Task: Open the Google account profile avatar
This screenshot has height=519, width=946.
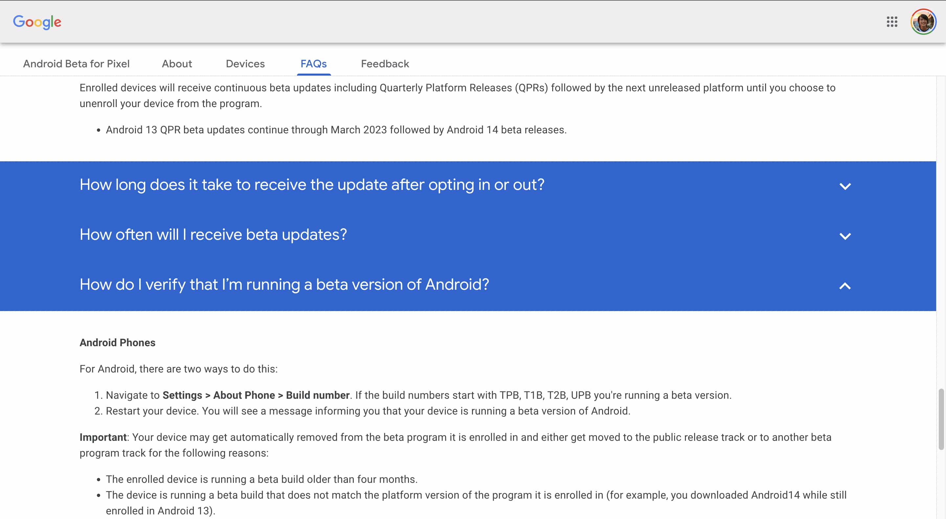Action: 924,22
